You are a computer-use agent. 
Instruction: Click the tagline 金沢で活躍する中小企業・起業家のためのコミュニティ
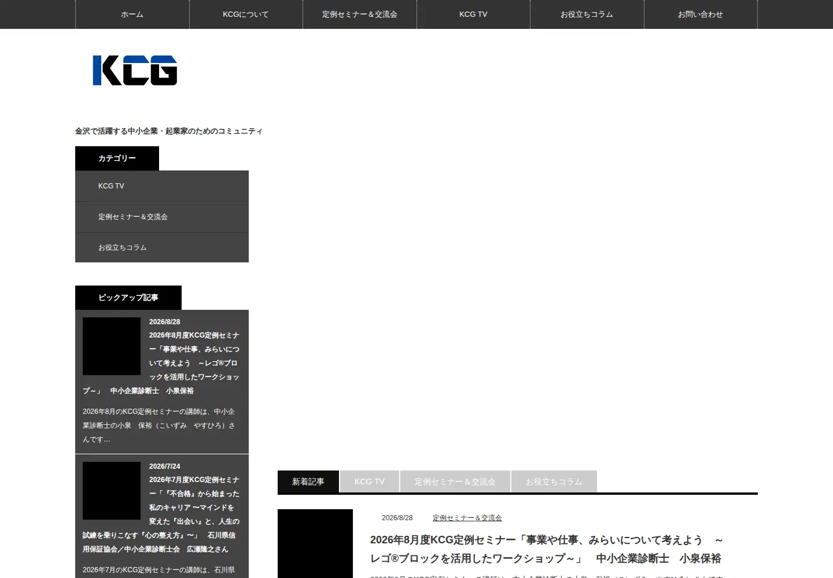point(169,131)
